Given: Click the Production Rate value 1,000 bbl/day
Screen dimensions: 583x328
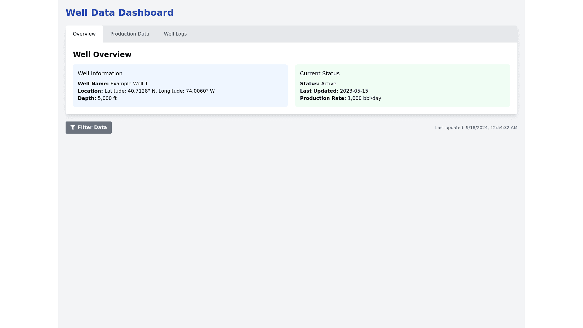Looking at the screenshot, I should click(364, 98).
